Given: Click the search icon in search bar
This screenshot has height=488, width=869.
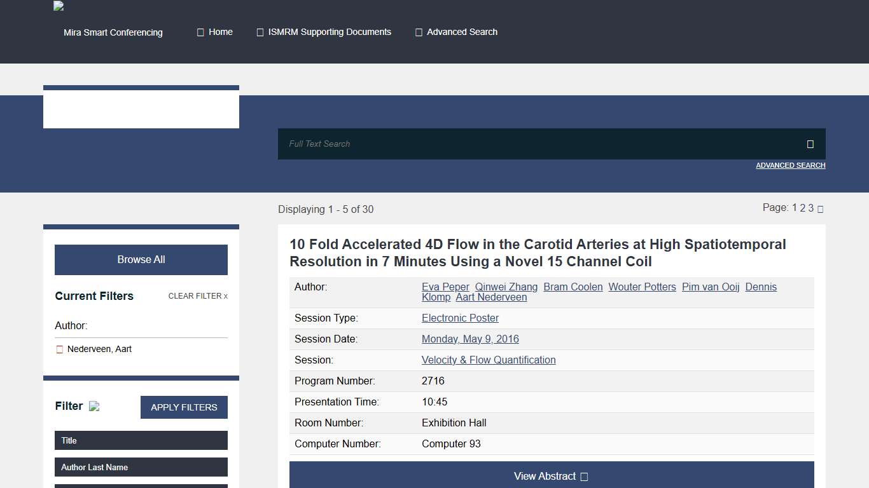Looking at the screenshot, I should pyautogui.click(x=810, y=144).
